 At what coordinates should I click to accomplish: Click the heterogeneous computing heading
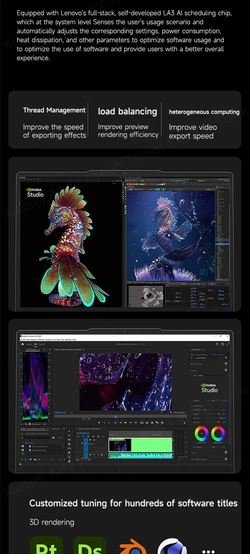point(204,112)
